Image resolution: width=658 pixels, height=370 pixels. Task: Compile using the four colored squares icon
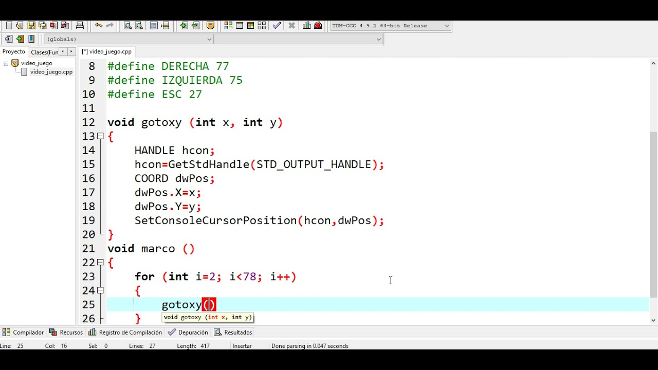coord(229,26)
